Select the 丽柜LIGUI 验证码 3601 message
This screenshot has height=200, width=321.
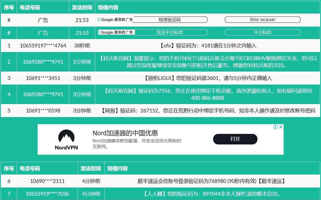[208, 78]
